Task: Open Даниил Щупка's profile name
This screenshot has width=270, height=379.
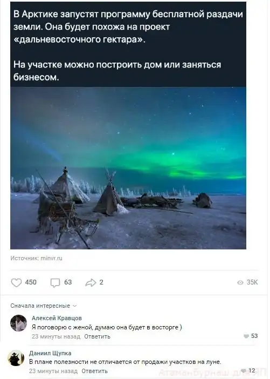Action: (x=50, y=353)
